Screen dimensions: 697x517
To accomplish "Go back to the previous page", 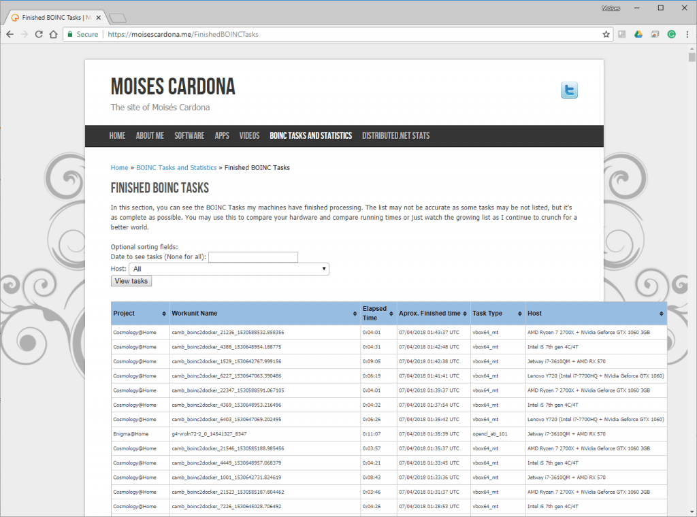I will [x=10, y=34].
